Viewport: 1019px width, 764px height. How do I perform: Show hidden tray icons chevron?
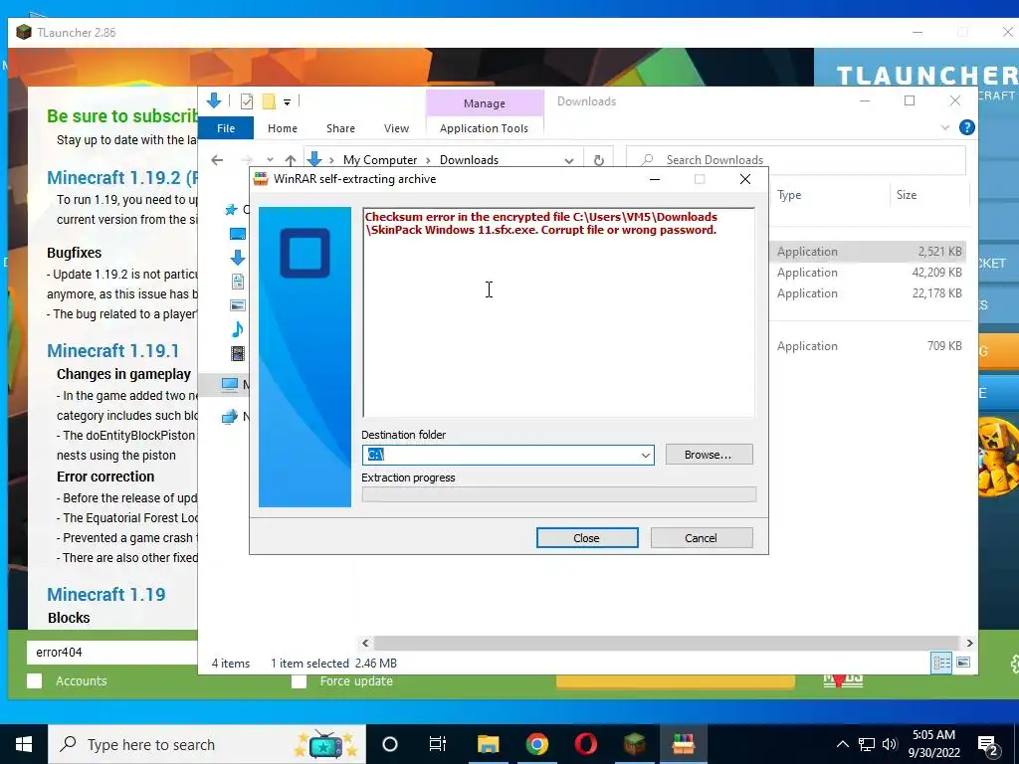pyautogui.click(x=842, y=744)
